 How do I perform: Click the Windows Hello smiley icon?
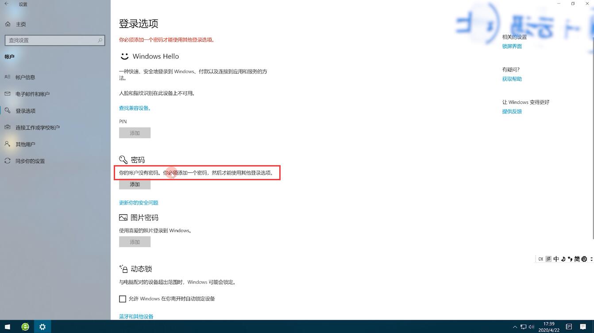(124, 56)
